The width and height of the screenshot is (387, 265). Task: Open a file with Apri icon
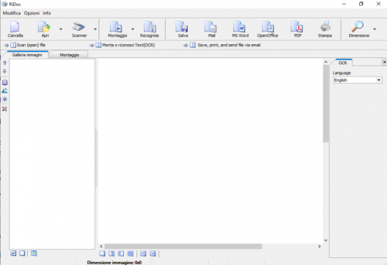pyautogui.click(x=45, y=29)
